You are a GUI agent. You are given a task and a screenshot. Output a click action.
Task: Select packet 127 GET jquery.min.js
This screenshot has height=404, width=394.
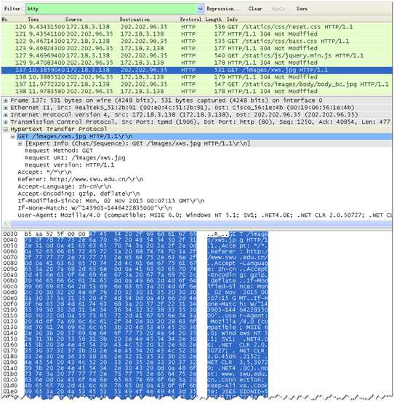(197, 55)
